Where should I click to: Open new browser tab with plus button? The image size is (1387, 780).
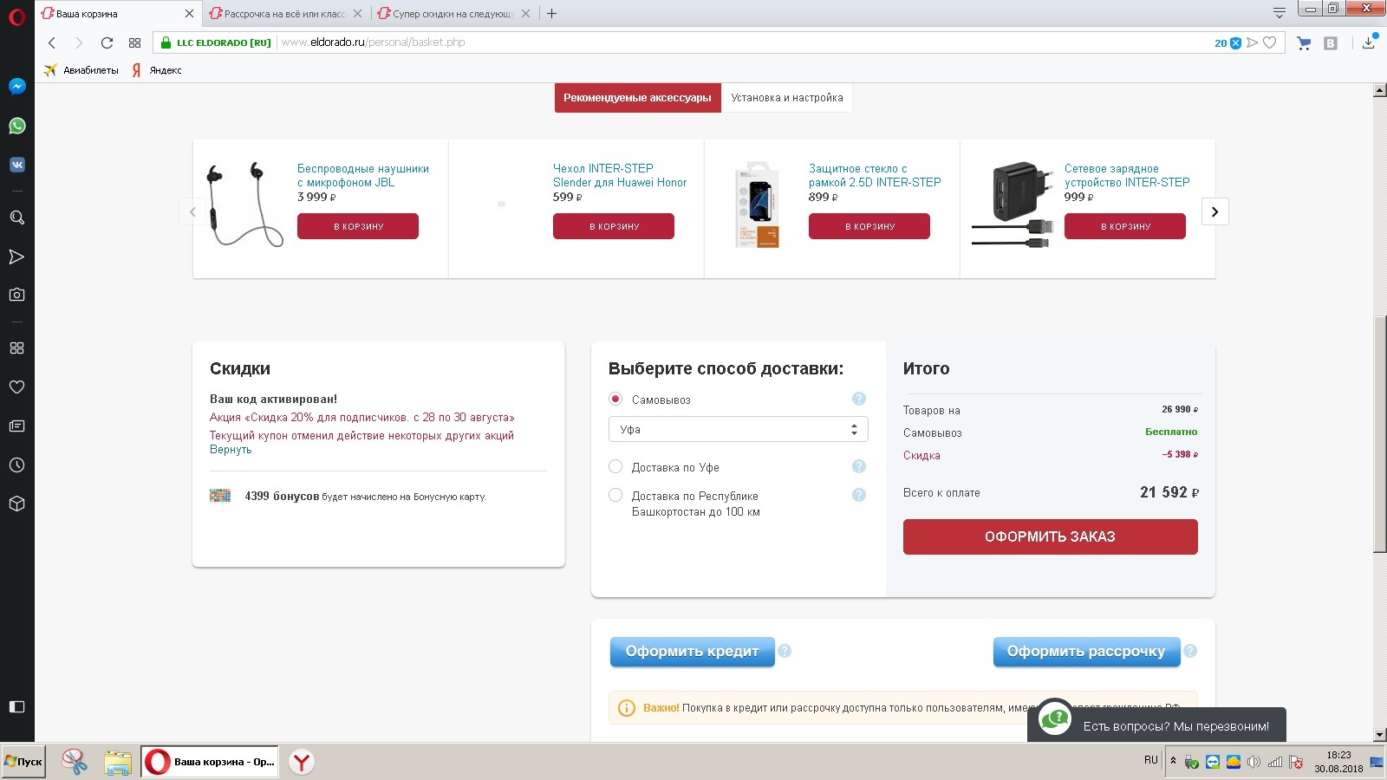(x=551, y=13)
